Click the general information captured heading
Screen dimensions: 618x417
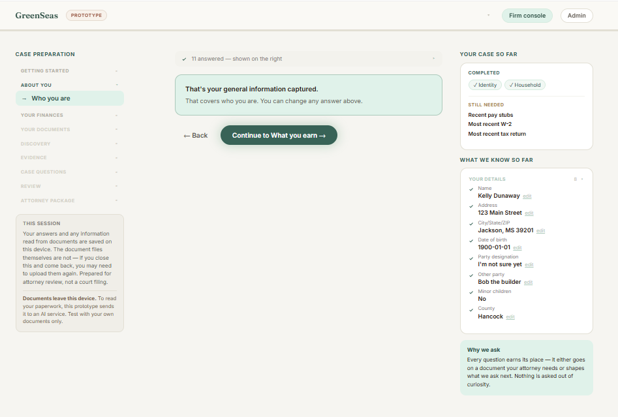pos(251,89)
